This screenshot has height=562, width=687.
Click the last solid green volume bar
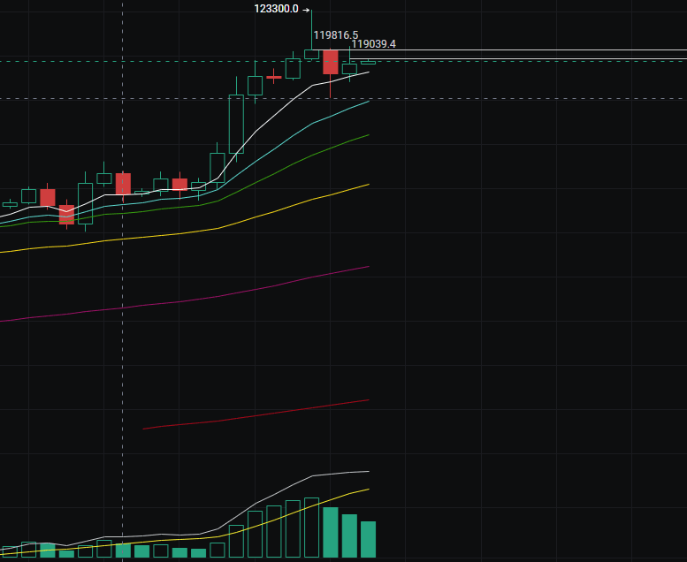coord(368,539)
